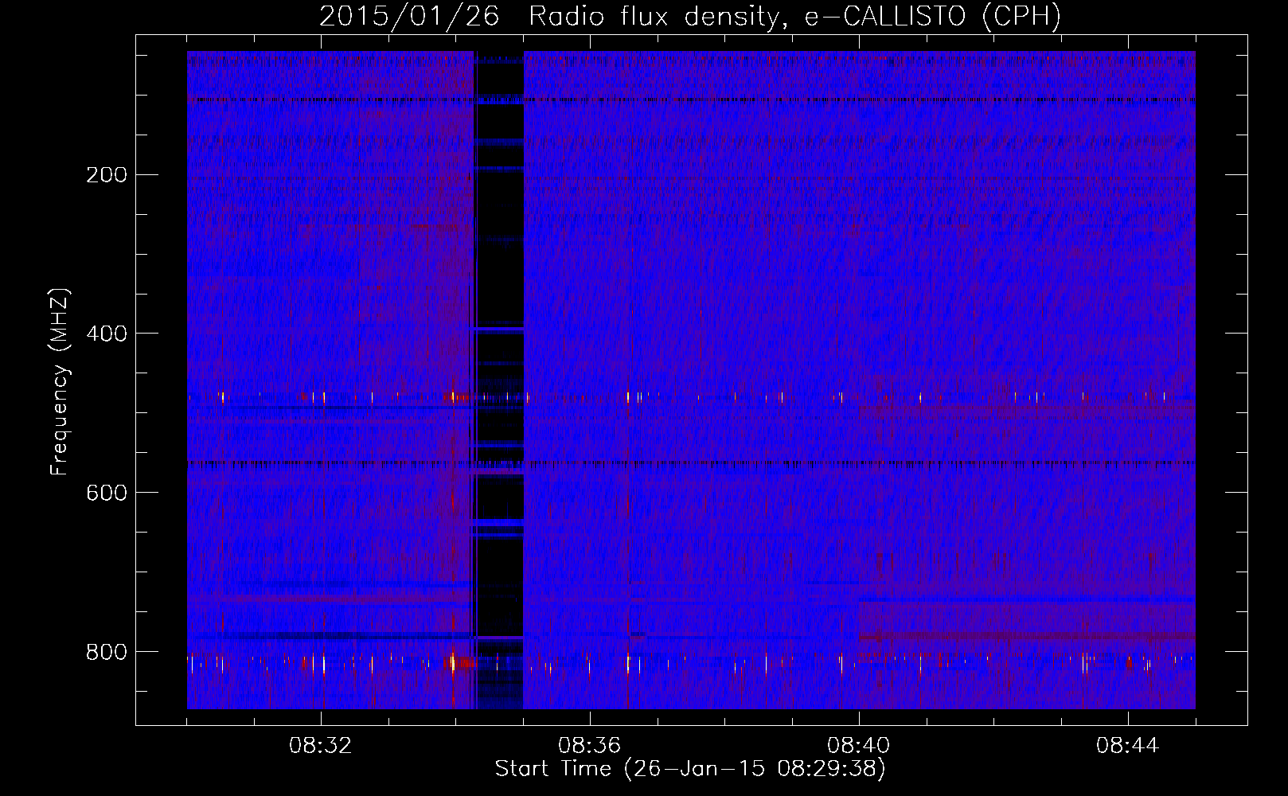The height and width of the screenshot is (796, 1288).
Task: Click the 'Start Time (26-Jan-15 08:29:38)' label
Action: [690, 769]
